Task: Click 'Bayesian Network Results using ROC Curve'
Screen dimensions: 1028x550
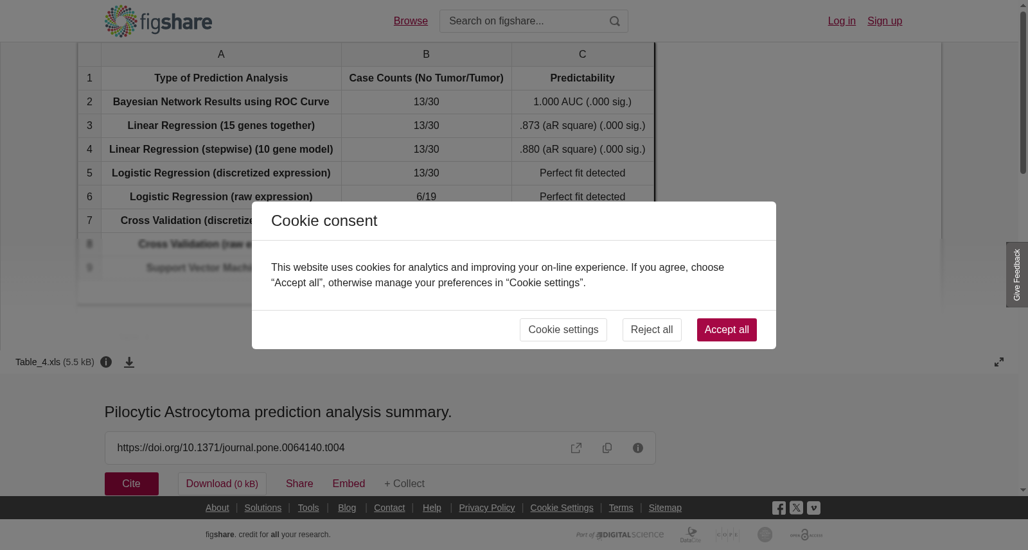Action: tap(221, 102)
